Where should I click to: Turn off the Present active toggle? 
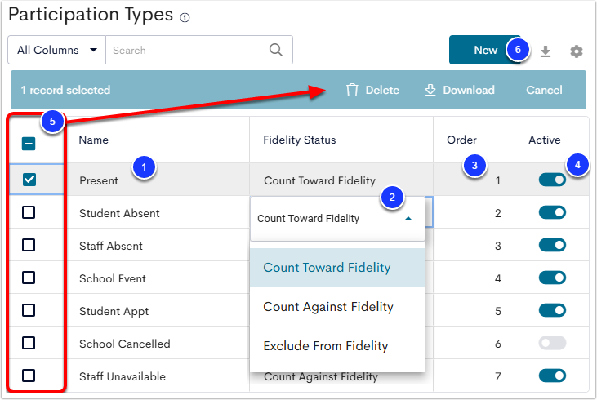552,180
